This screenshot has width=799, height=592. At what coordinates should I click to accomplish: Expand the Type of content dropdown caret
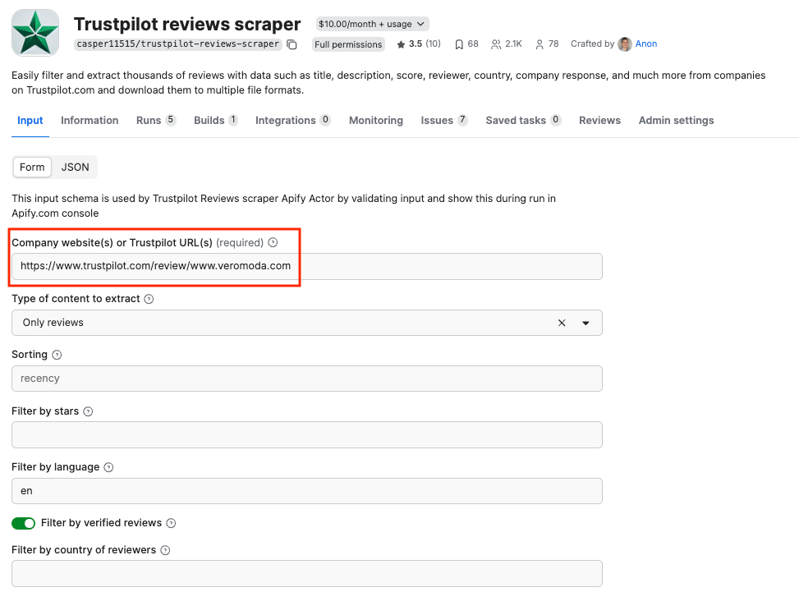click(586, 323)
